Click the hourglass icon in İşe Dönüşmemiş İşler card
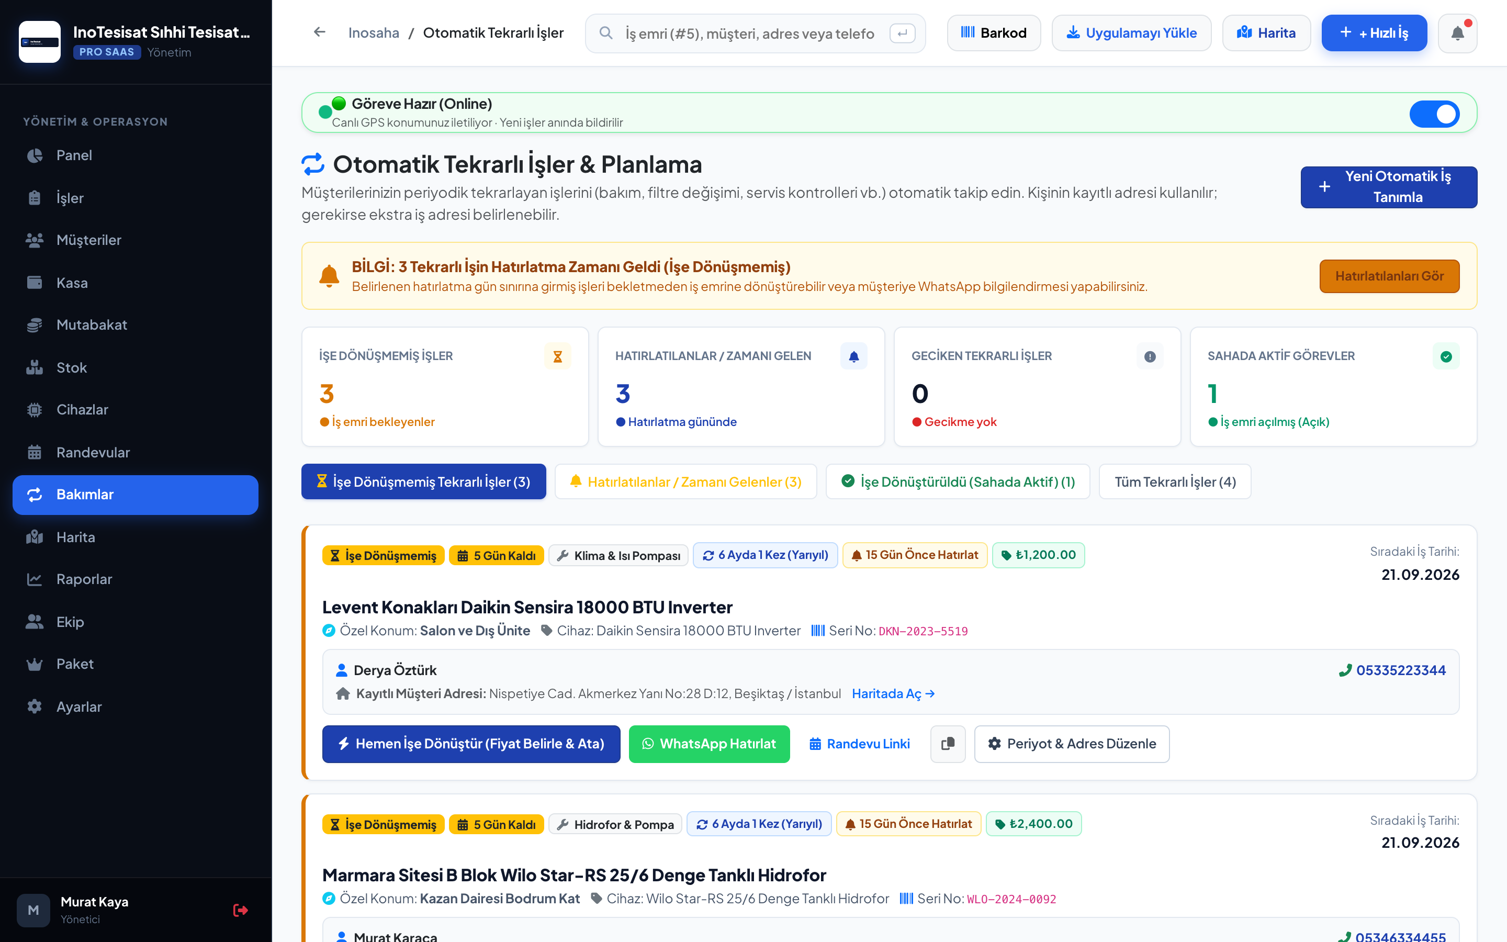The image size is (1507, 942). tap(557, 356)
